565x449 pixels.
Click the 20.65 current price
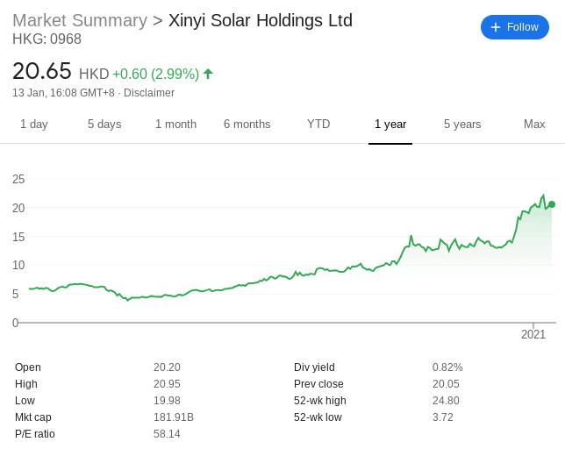click(x=42, y=71)
